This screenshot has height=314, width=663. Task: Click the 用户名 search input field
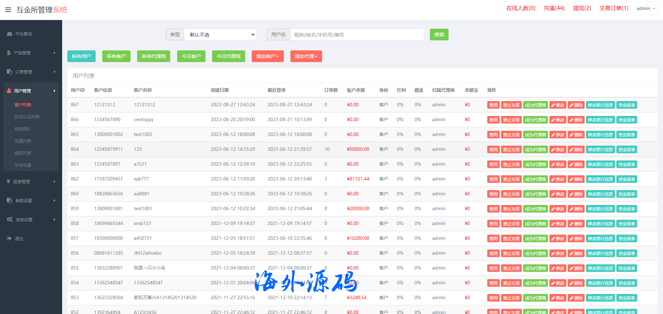(x=357, y=35)
